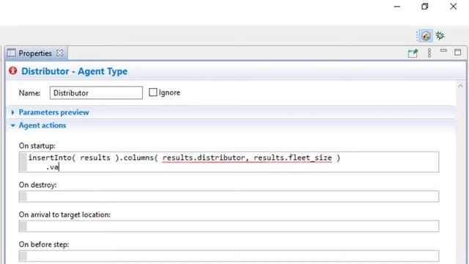
Task: Click the On destroy code field
Action: (x=229, y=197)
